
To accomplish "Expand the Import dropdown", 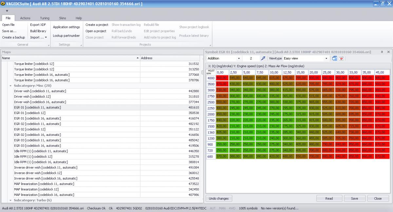I will (x=46, y=38).
